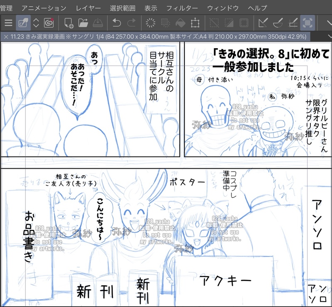Invert the selection area icon
This screenshot has height=307, width=332.
[229, 23]
